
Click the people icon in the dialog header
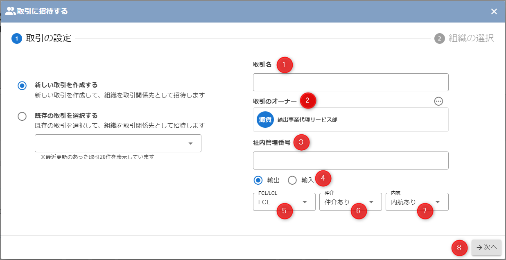(x=10, y=11)
